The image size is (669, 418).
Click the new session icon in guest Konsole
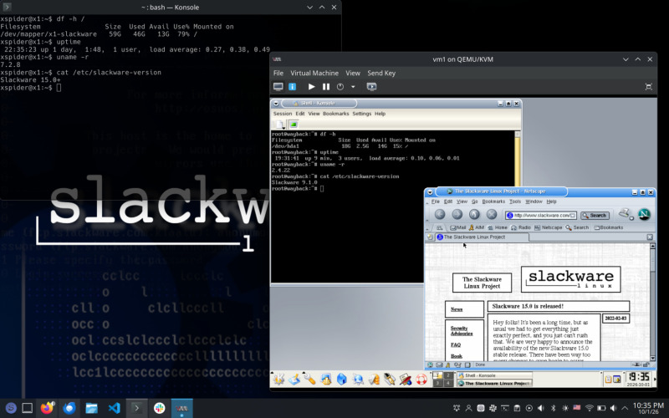(280, 124)
